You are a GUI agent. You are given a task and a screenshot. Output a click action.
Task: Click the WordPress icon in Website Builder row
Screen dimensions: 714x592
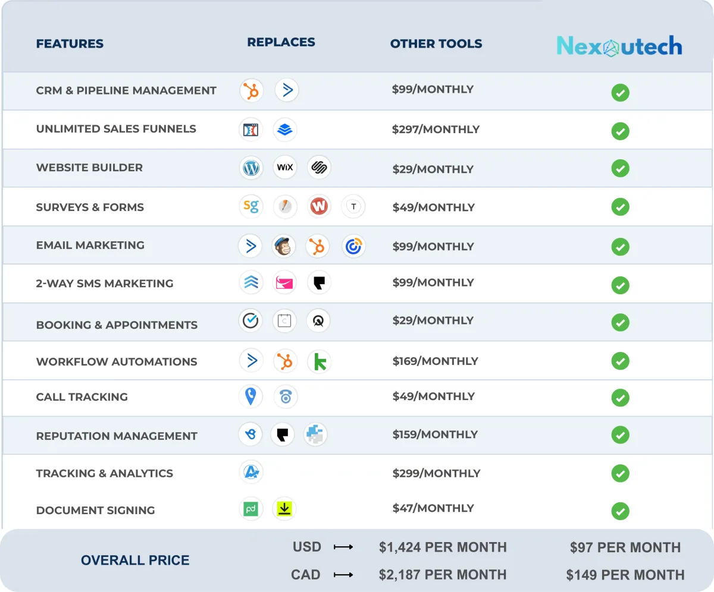point(251,168)
